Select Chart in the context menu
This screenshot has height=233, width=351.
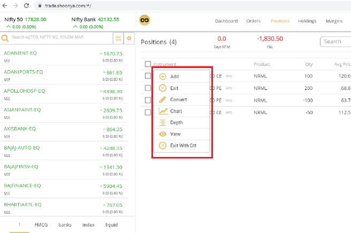tap(181, 111)
